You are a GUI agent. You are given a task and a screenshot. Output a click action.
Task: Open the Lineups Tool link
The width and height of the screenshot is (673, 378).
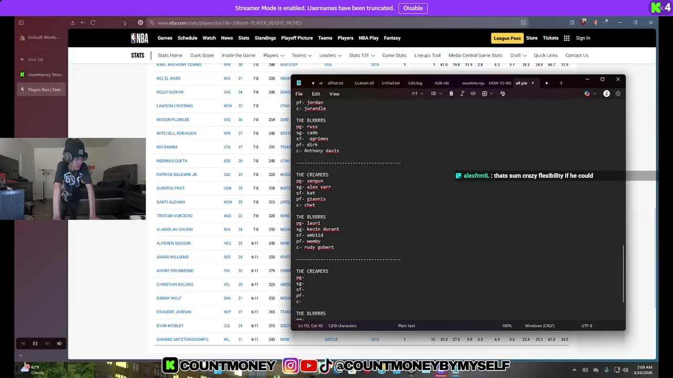point(427,55)
